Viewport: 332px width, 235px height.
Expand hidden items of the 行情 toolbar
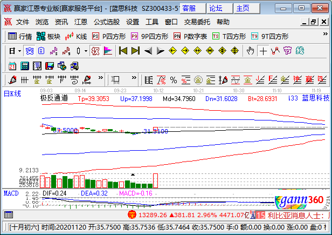pos(325,34)
